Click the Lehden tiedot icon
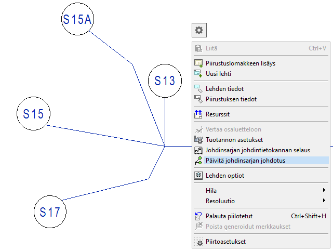 click(198, 89)
